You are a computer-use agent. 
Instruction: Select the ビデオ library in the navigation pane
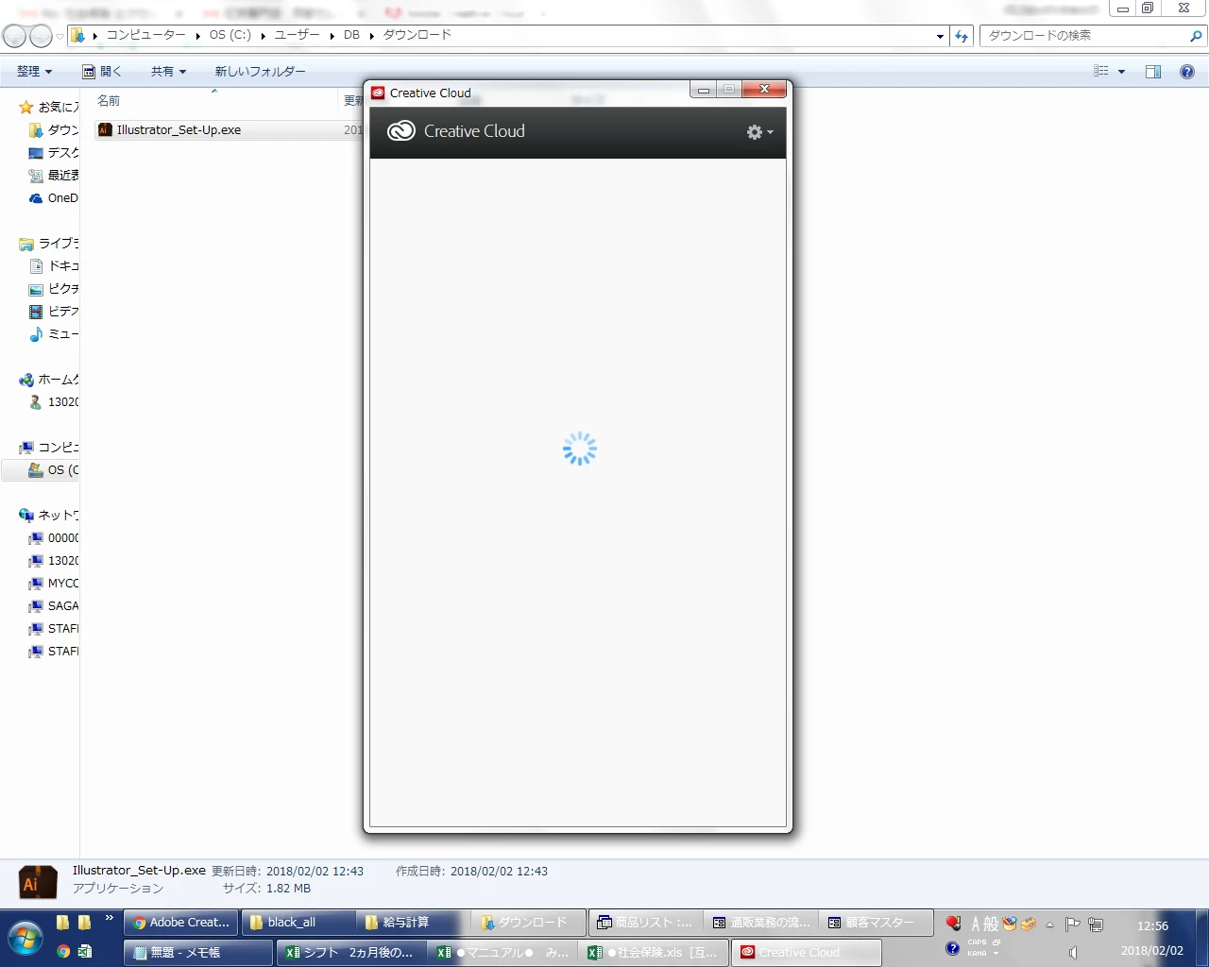point(54,311)
